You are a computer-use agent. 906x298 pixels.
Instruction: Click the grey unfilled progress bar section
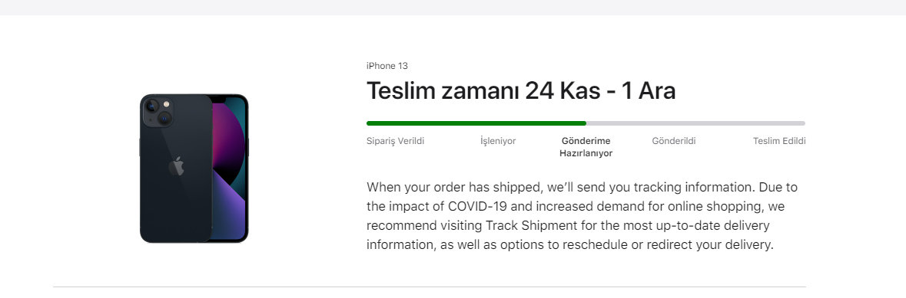[695, 123]
